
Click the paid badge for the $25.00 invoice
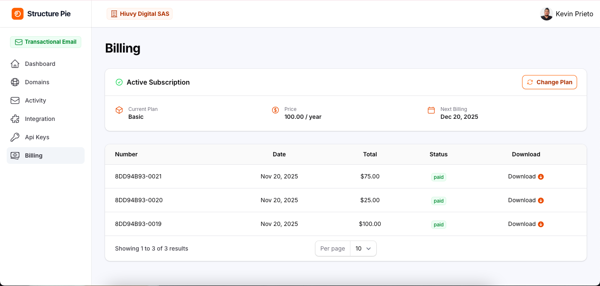point(439,201)
